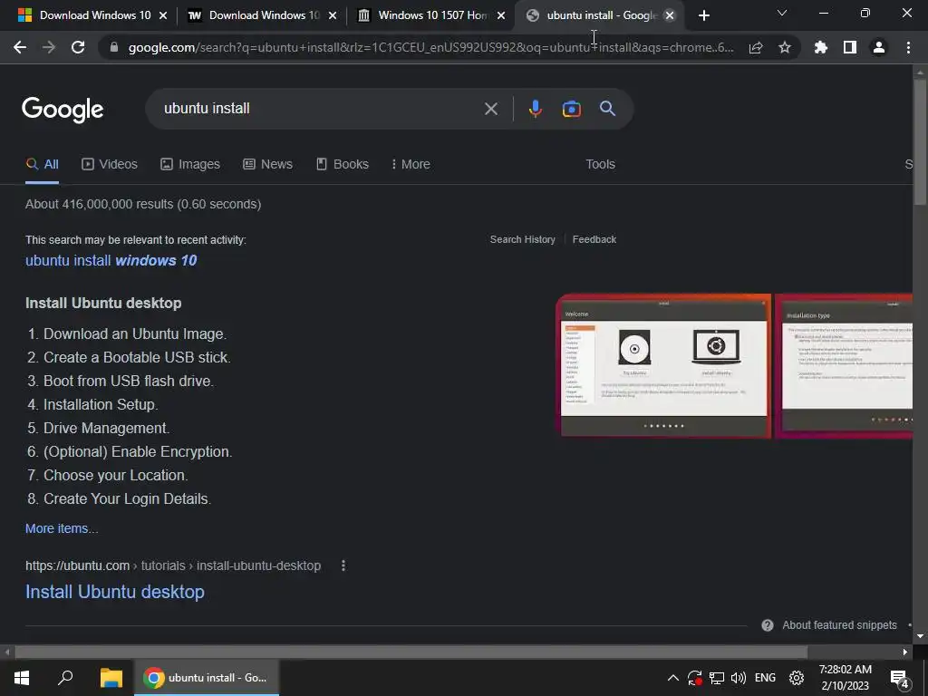Image resolution: width=928 pixels, height=696 pixels.
Task: Click About featured snippets
Action: point(839,625)
